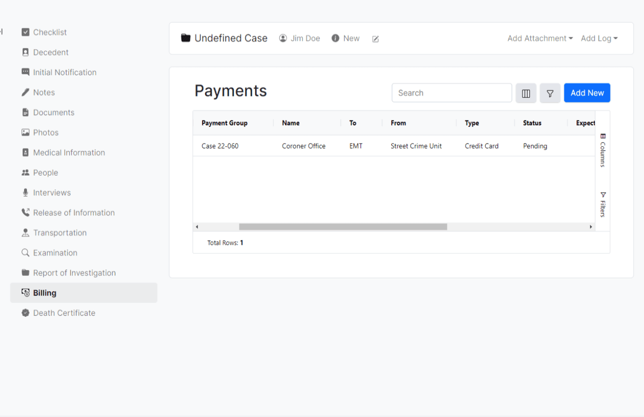Click the Interviews microphone icon
This screenshot has height=417, width=644.
pos(26,193)
